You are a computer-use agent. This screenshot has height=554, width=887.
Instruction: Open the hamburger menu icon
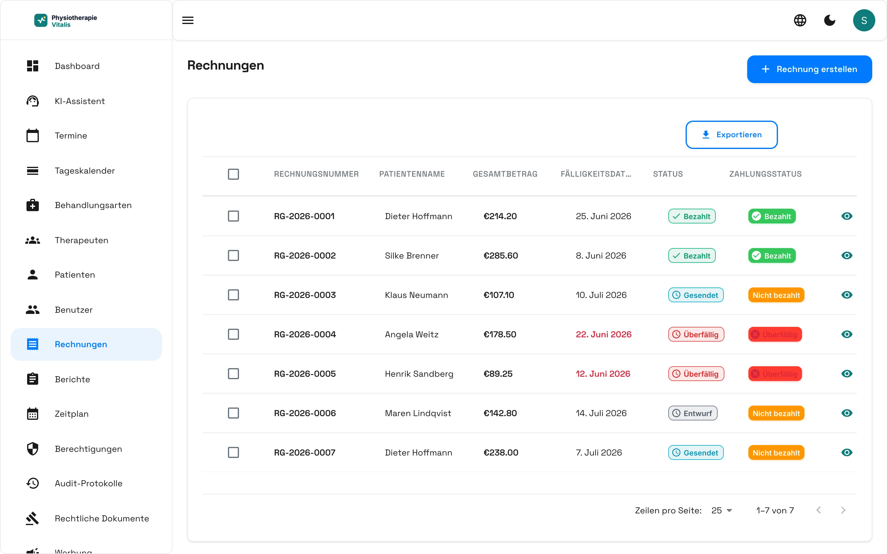188,20
